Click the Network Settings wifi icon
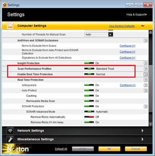Image resolution: width=155 pixels, height=156 pixels. [x=10, y=131]
